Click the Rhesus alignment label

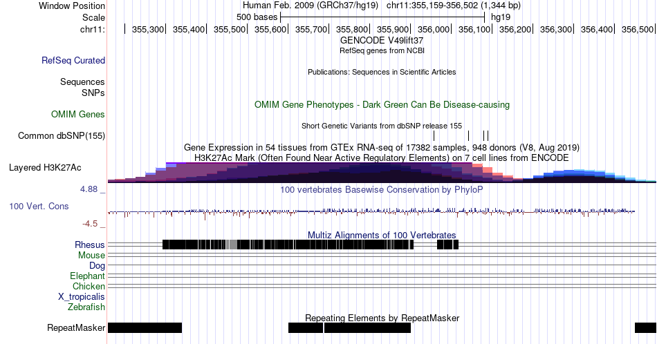90,245
